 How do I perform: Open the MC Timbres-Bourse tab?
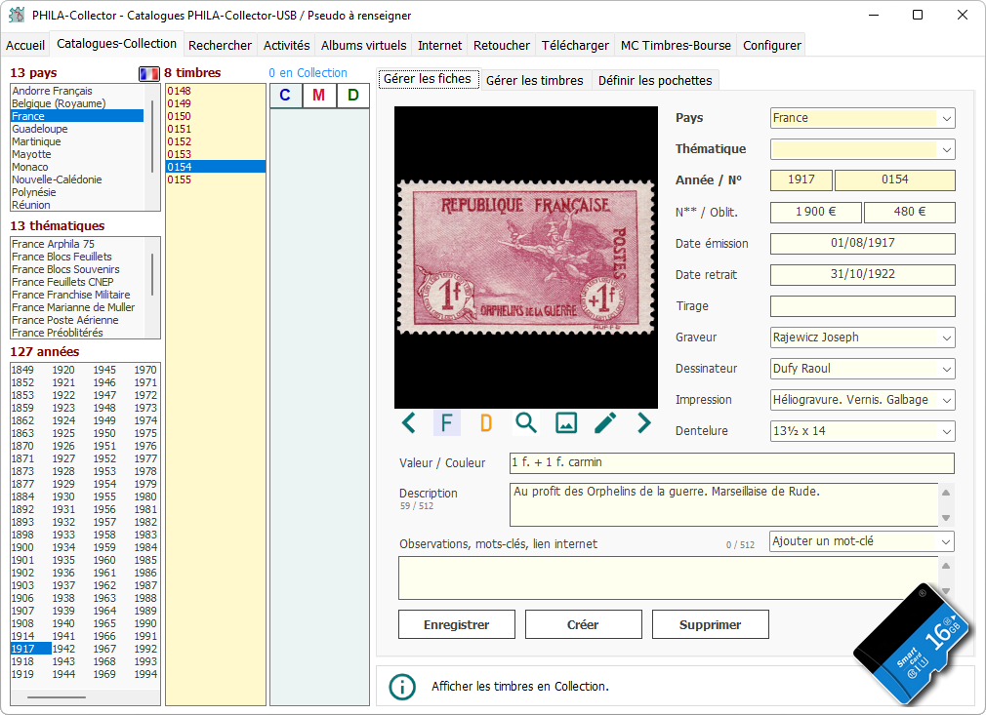click(x=676, y=45)
